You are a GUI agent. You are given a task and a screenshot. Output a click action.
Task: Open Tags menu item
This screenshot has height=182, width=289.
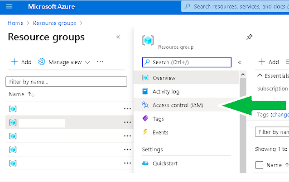pyautogui.click(x=186, y=119)
